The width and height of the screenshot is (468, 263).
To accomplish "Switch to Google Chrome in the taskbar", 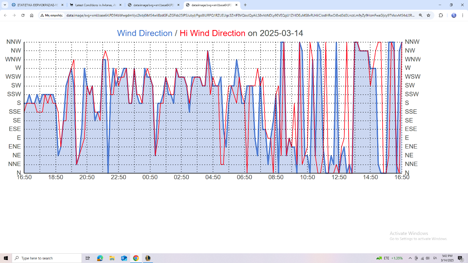I will click(136, 258).
